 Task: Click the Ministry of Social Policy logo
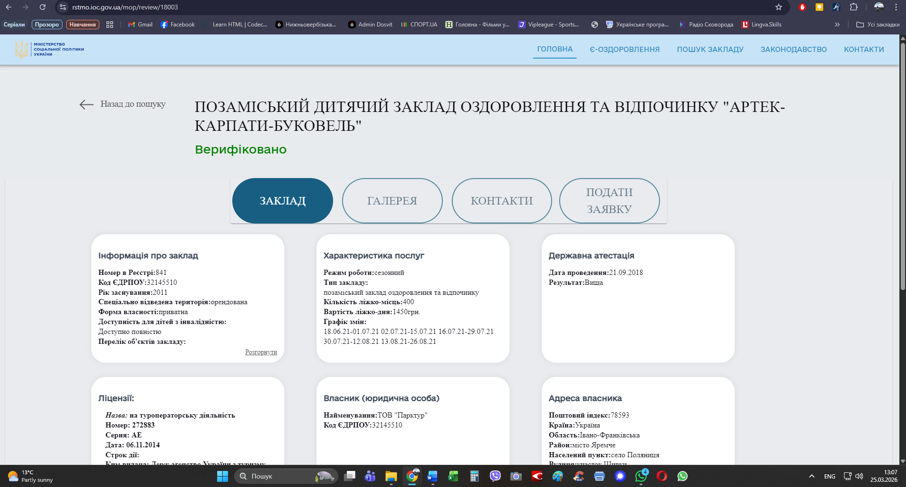click(x=50, y=49)
